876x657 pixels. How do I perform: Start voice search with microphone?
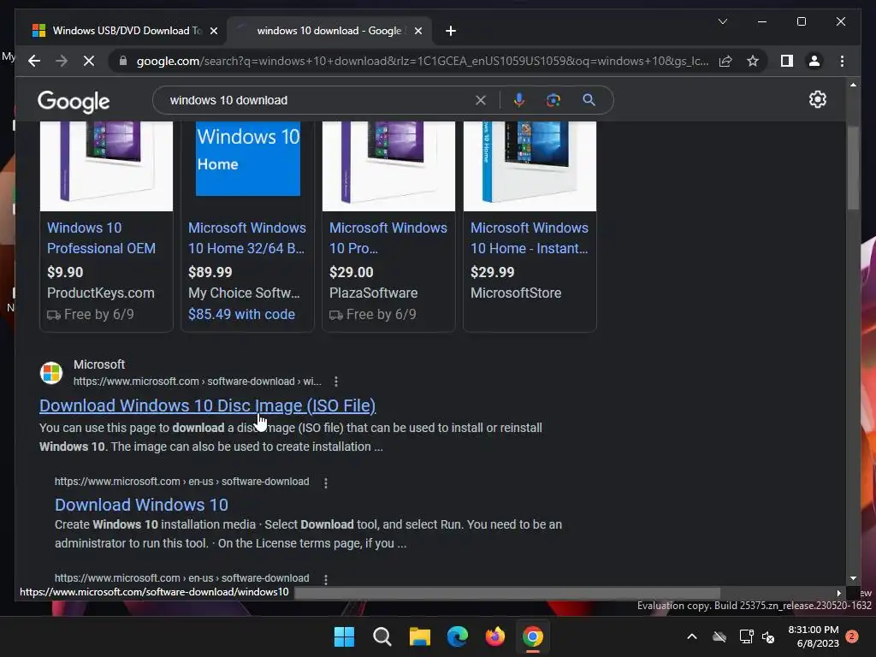519,100
